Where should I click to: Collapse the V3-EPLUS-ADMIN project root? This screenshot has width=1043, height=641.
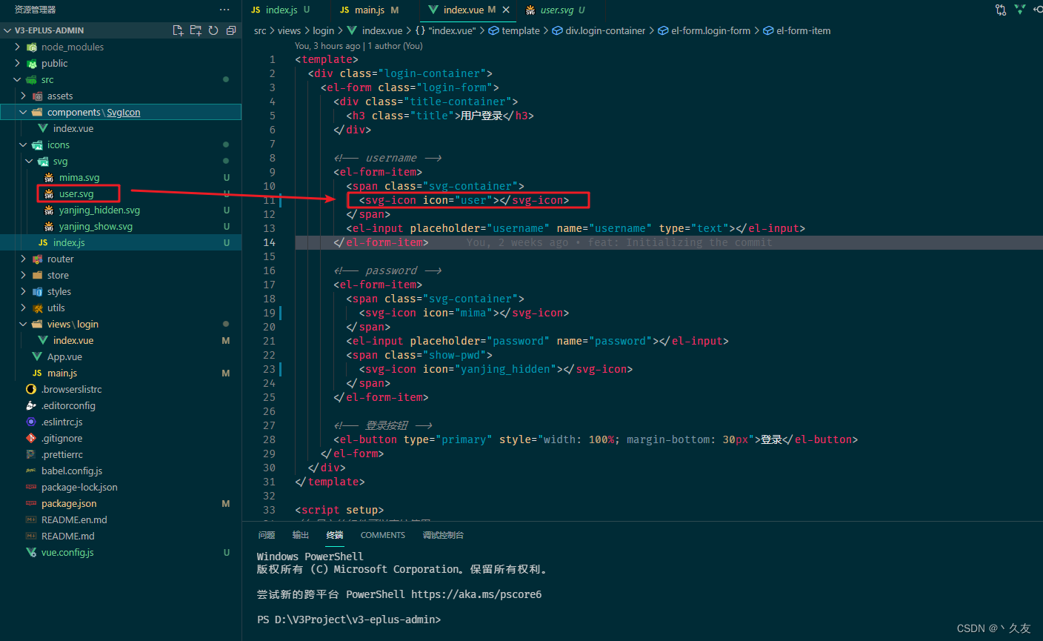[x=7, y=30]
